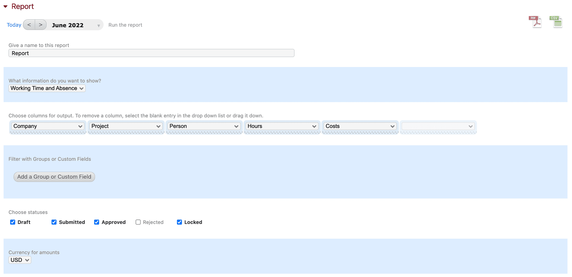572x277 pixels.
Task: Click Add a Group or Custom Field
Action: (x=54, y=177)
